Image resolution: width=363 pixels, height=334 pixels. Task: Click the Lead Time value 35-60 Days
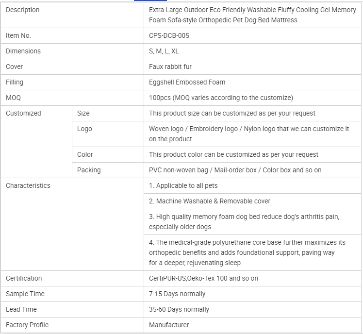pos(179,309)
